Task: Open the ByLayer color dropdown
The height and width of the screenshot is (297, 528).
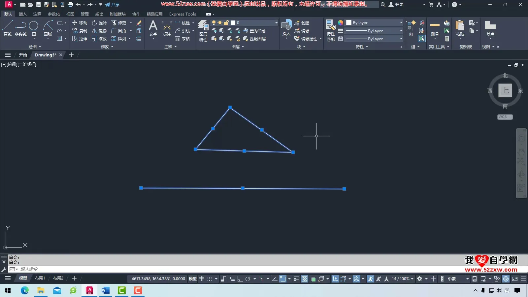Action: pos(401,23)
